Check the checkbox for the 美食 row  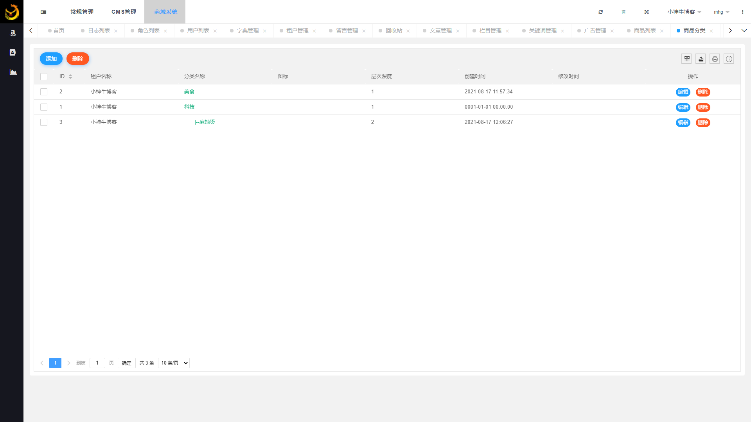pos(44,91)
